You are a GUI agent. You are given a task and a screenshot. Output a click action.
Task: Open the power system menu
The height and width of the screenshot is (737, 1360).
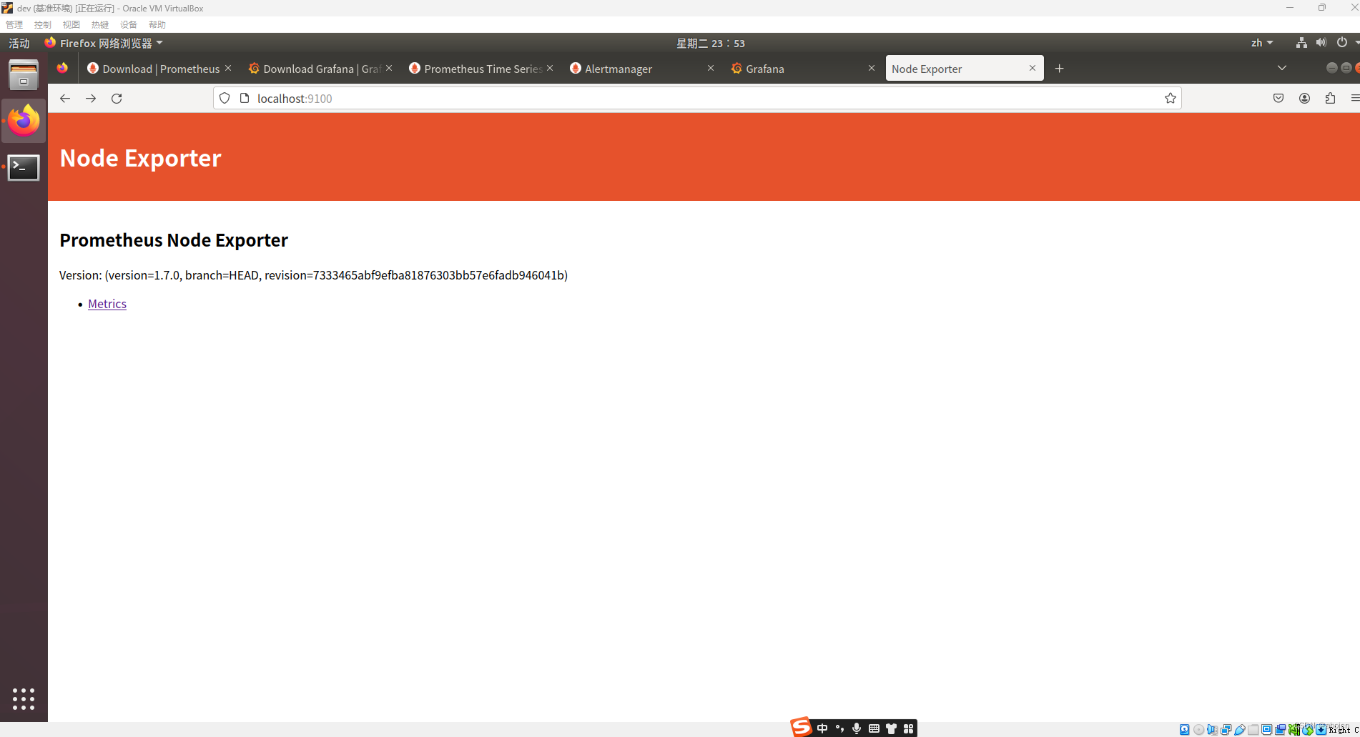pos(1342,43)
